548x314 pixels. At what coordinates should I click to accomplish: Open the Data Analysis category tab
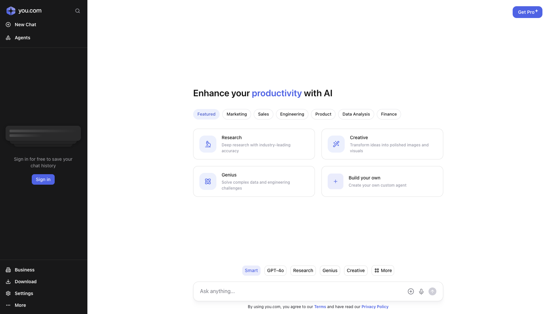point(356,114)
